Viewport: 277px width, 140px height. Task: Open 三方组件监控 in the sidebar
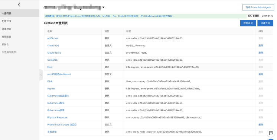click(9, 52)
